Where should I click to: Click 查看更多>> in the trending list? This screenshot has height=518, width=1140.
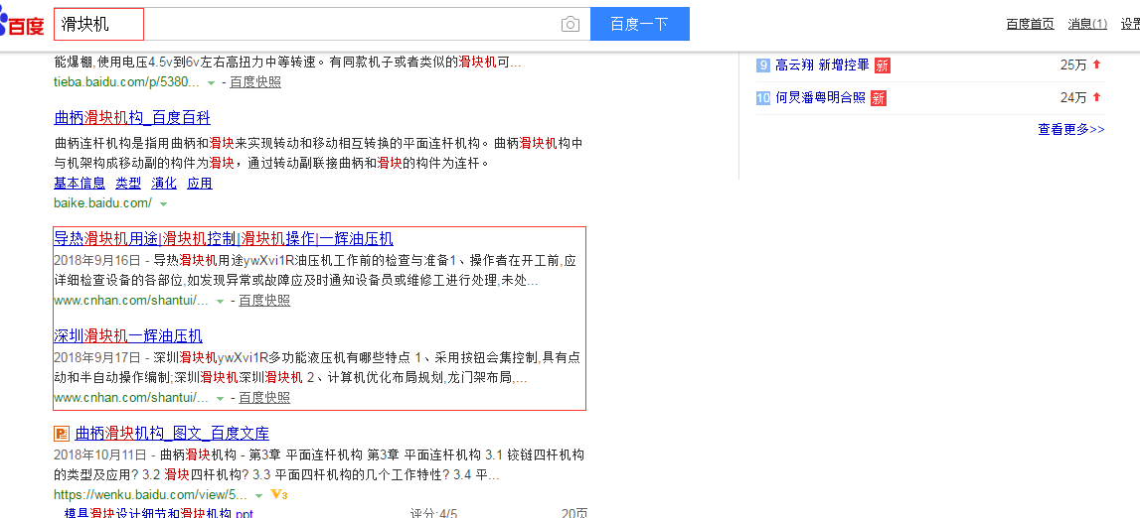(x=1070, y=129)
